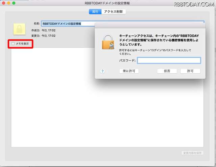Select the 変更日 value 今日, 17:02
Image resolution: width=216 pixels, height=167 pixels.
pos(49,36)
